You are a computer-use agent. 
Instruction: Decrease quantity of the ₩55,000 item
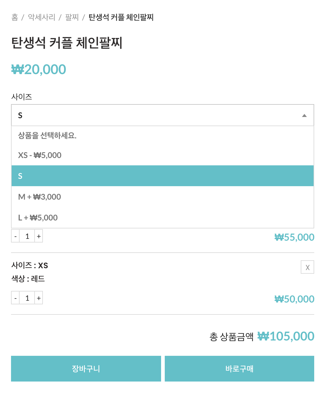[x=15, y=236]
